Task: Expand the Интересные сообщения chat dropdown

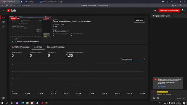Action: [162, 16]
